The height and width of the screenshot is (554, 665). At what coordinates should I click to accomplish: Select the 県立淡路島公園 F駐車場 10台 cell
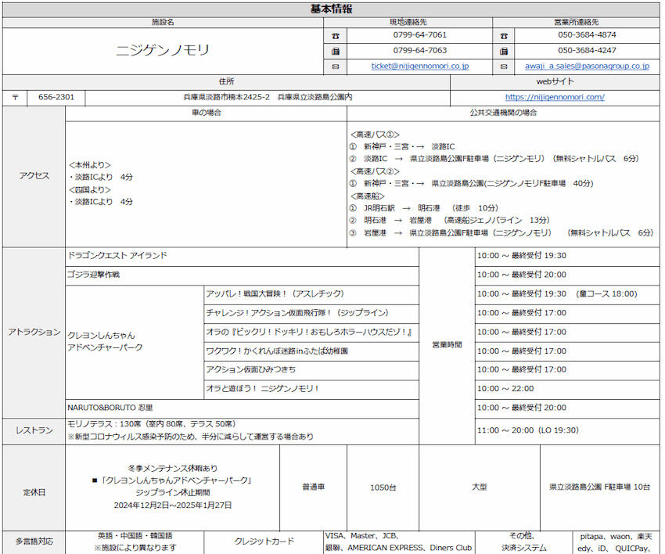(600, 487)
